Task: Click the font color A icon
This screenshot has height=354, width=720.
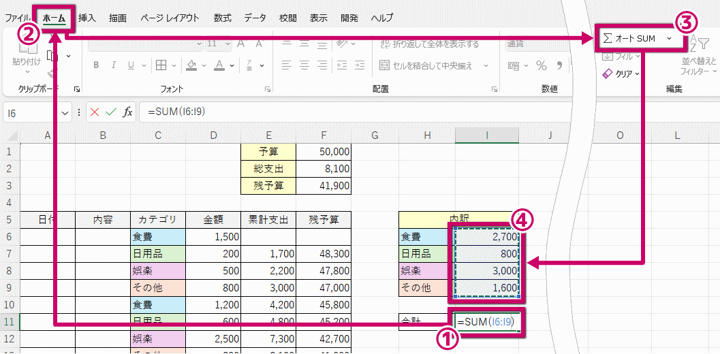Action: (x=219, y=65)
